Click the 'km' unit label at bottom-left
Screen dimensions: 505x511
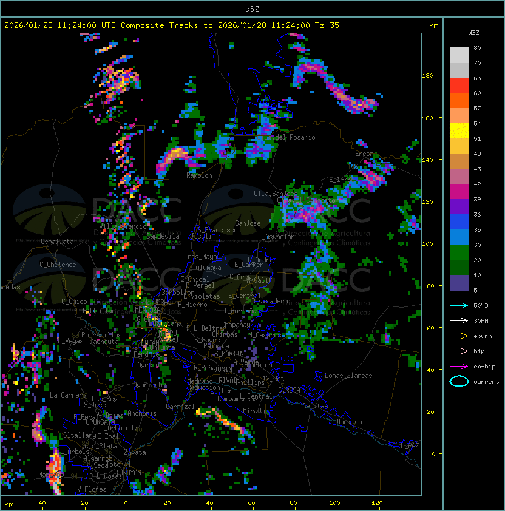[x=9, y=504]
